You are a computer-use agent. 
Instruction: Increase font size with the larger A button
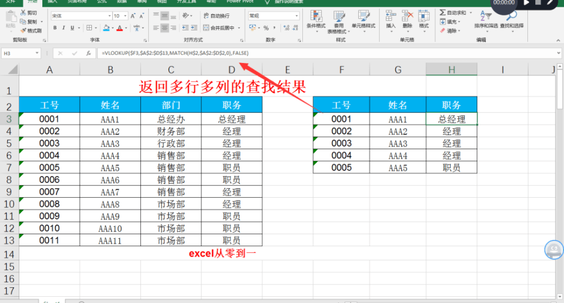[x=133, y=16]
